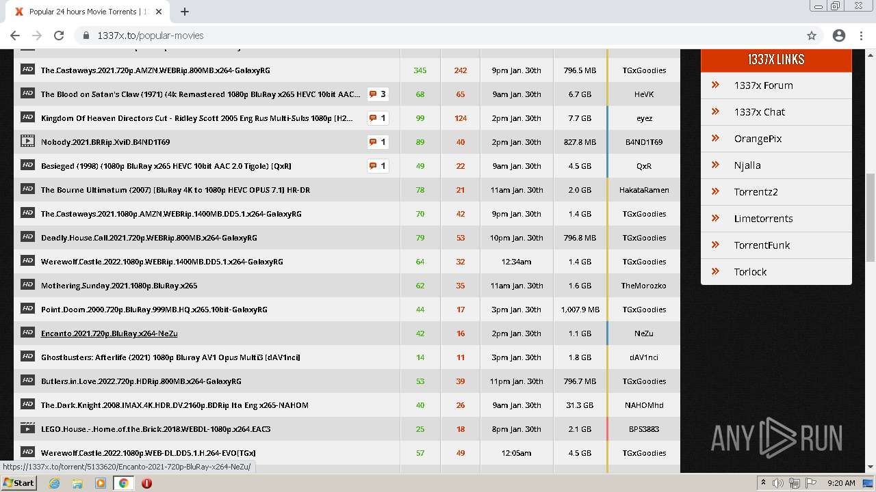Open Njalla sidebar link
This screenshot has width=876, height=492.
(747, 165)
